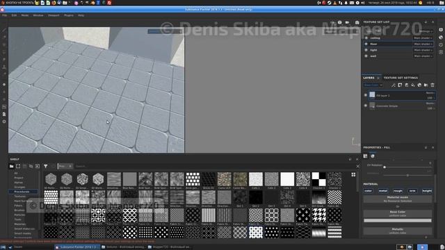
Task: Open the Base Color channel dropdown in Layers
Action: click(373, 85)
